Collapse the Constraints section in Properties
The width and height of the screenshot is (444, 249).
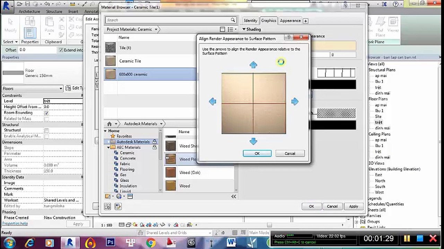82,95
